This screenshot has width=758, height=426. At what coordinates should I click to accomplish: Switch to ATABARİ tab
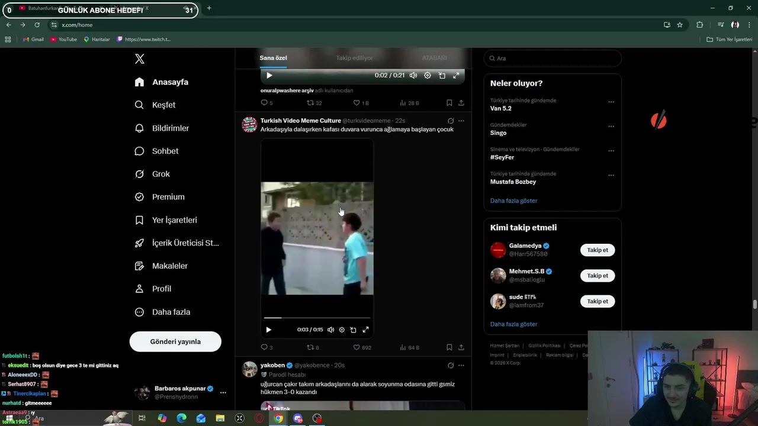434,58
